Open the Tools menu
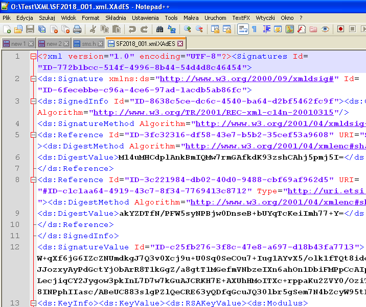The width and height of the screenshot is (366, 307). [x=171, y=18]
